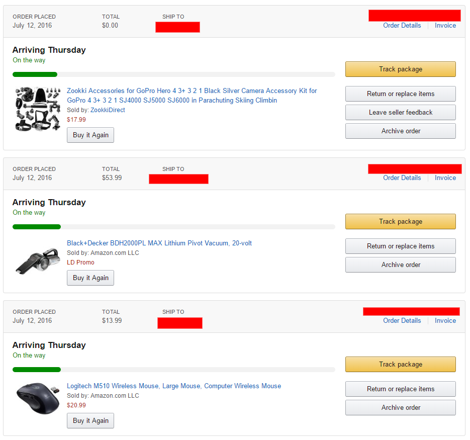Return or replace the Black+Decker vacuum

click(x=400, y=246)
